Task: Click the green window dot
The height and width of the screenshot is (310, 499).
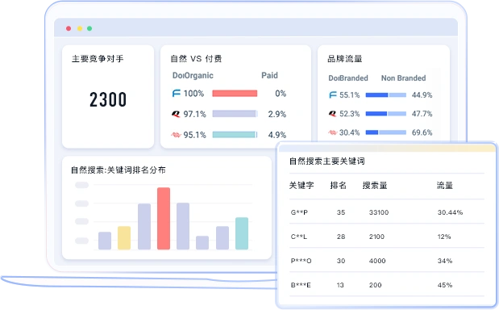Action: click(89, 28)
